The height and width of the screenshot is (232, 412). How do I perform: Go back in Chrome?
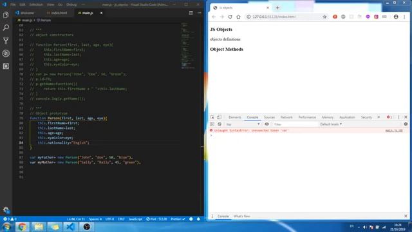[x=214, y=17]
